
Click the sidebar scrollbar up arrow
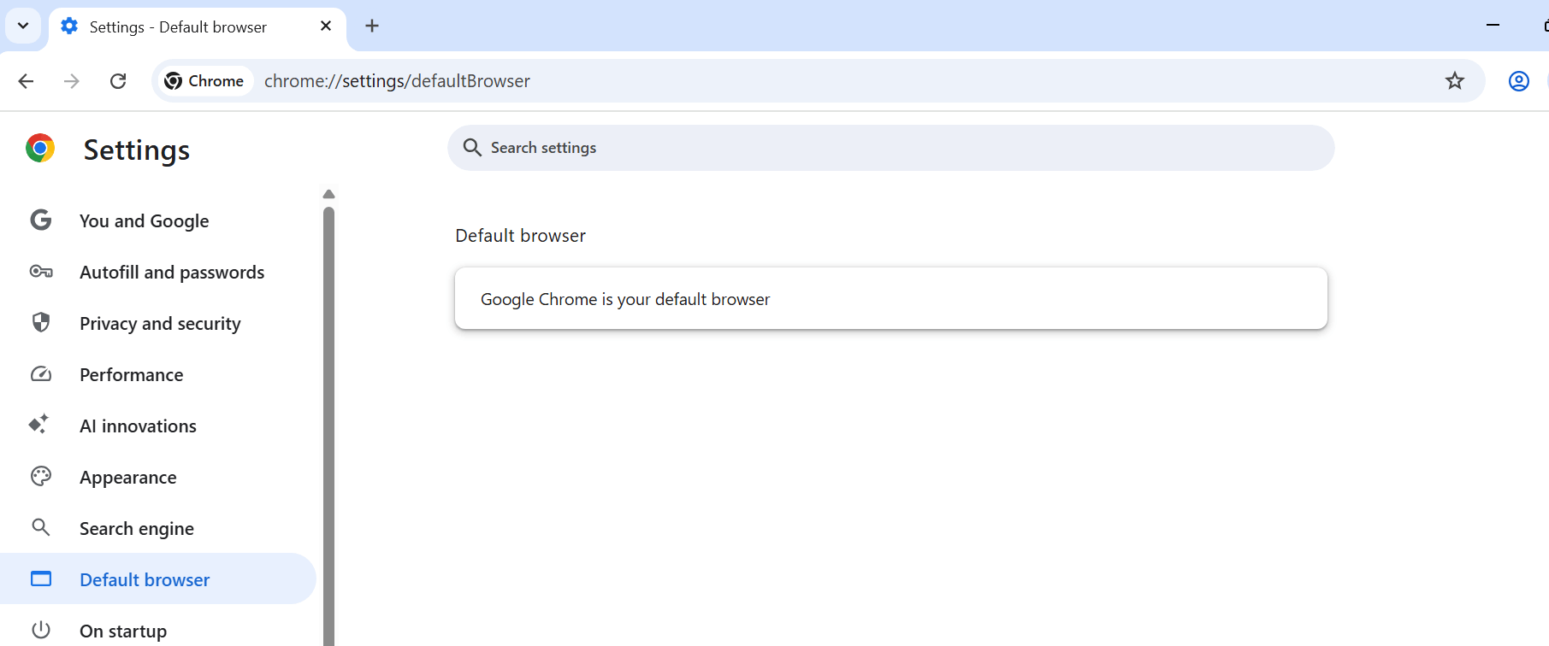[328, 194]
